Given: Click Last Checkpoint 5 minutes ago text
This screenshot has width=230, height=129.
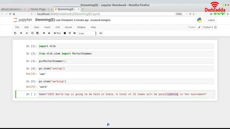Looking at the screenshot, I should (x=72, y=20).
